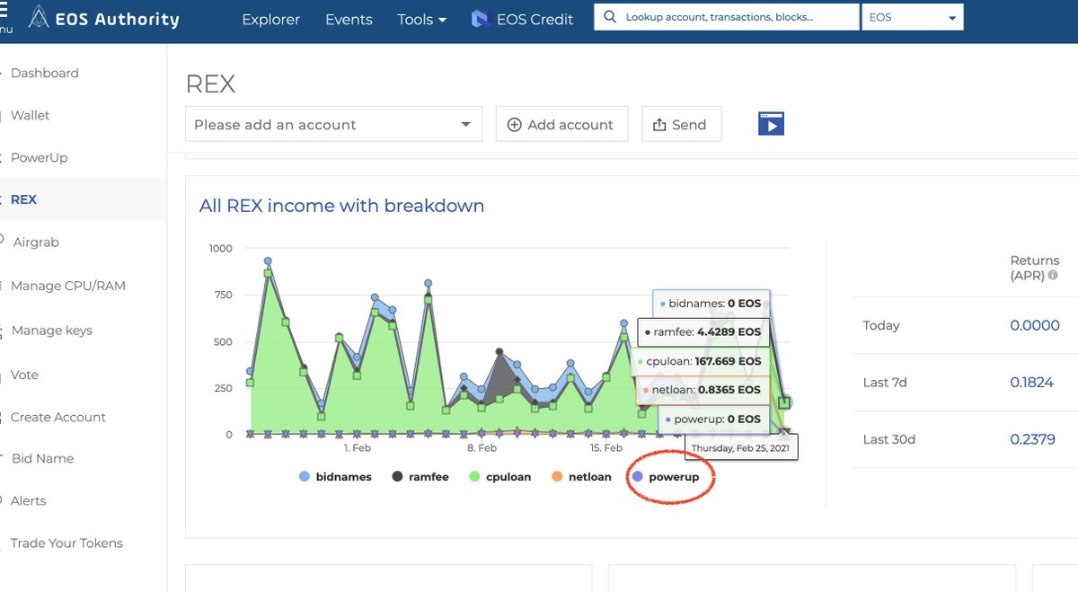The height and width of the screenshot is (592, 1078).
Task: Toggle powerup series in chart legend
Action: tap(666, 477)
